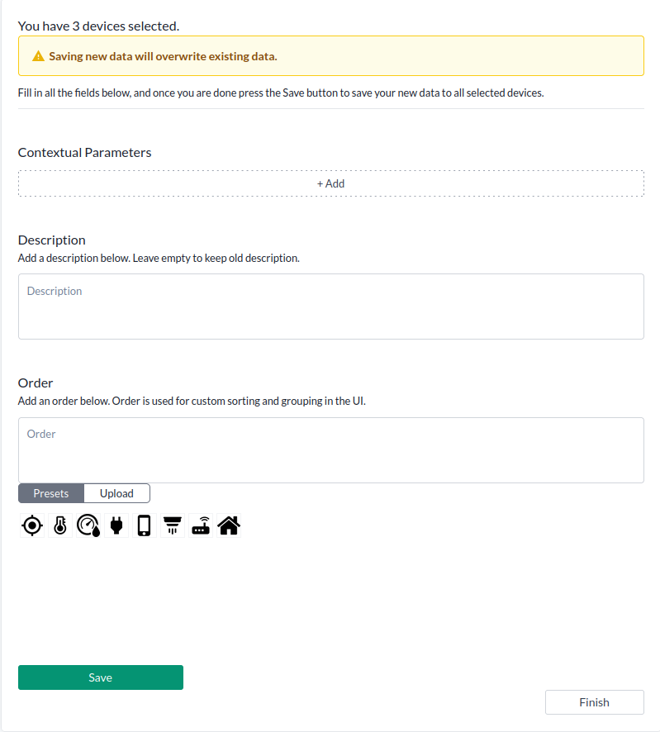Select the wireless router preset icon
The width and height of the screenshot is (660, 732).
(x=201, y=525)
